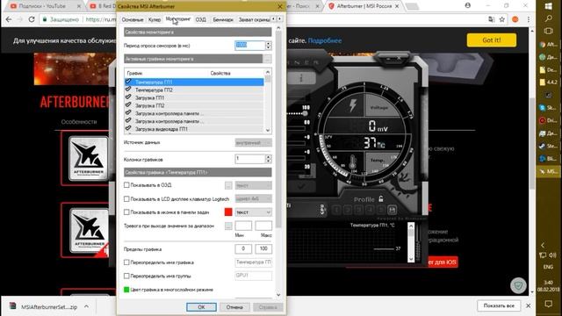
Task: Select profile slot 1 in Afterburner
Action: (x=336, y=210)
